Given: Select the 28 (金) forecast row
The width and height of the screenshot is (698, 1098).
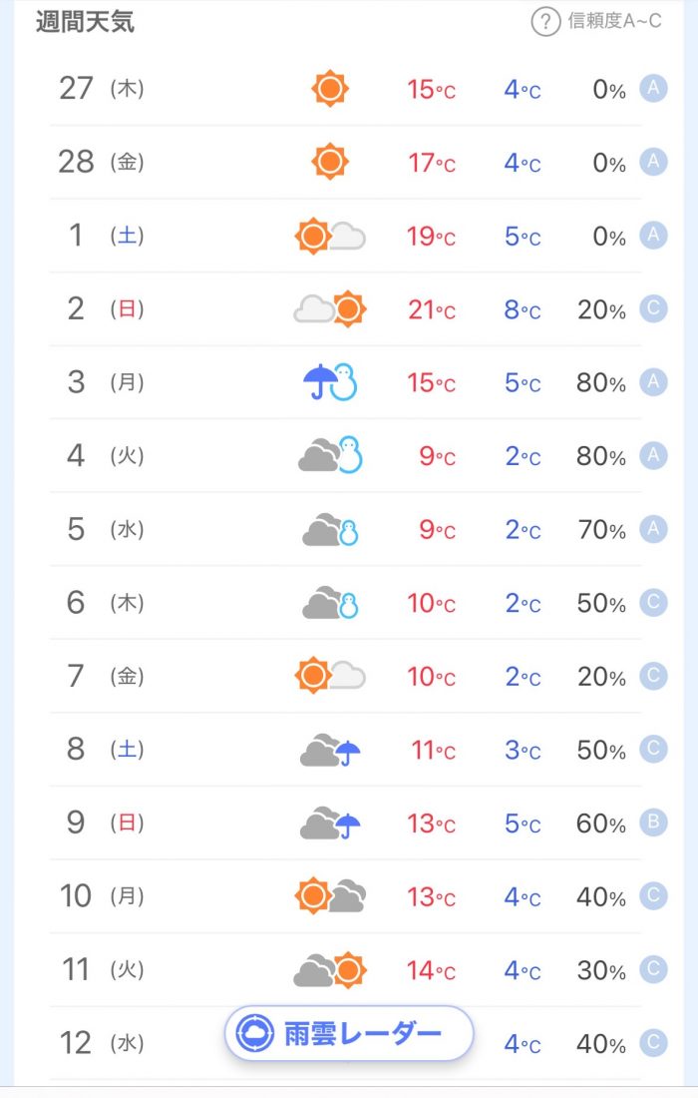Looking at the screenshot, I should [x=348, y=163].
